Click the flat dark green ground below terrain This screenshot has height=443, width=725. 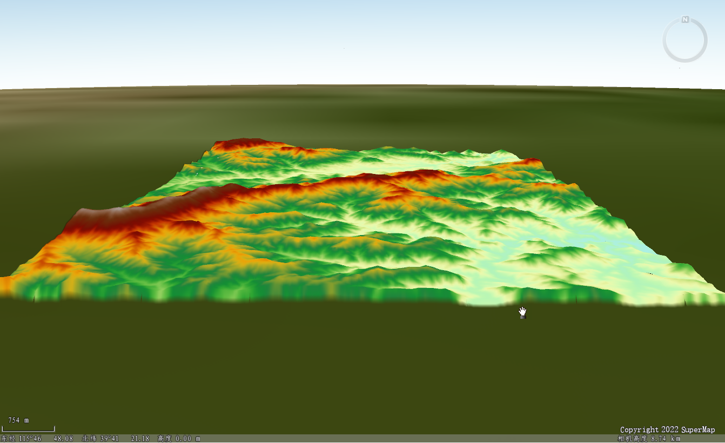point(324,367)
